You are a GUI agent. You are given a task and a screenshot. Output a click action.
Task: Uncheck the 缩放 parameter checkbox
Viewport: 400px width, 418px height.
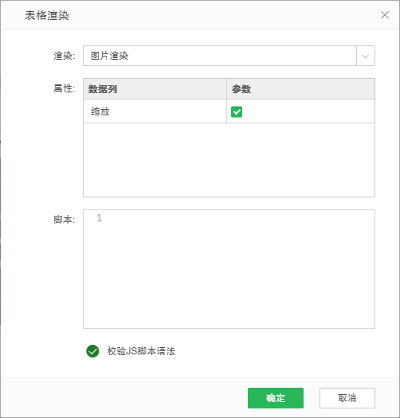[x=237, y=111]
